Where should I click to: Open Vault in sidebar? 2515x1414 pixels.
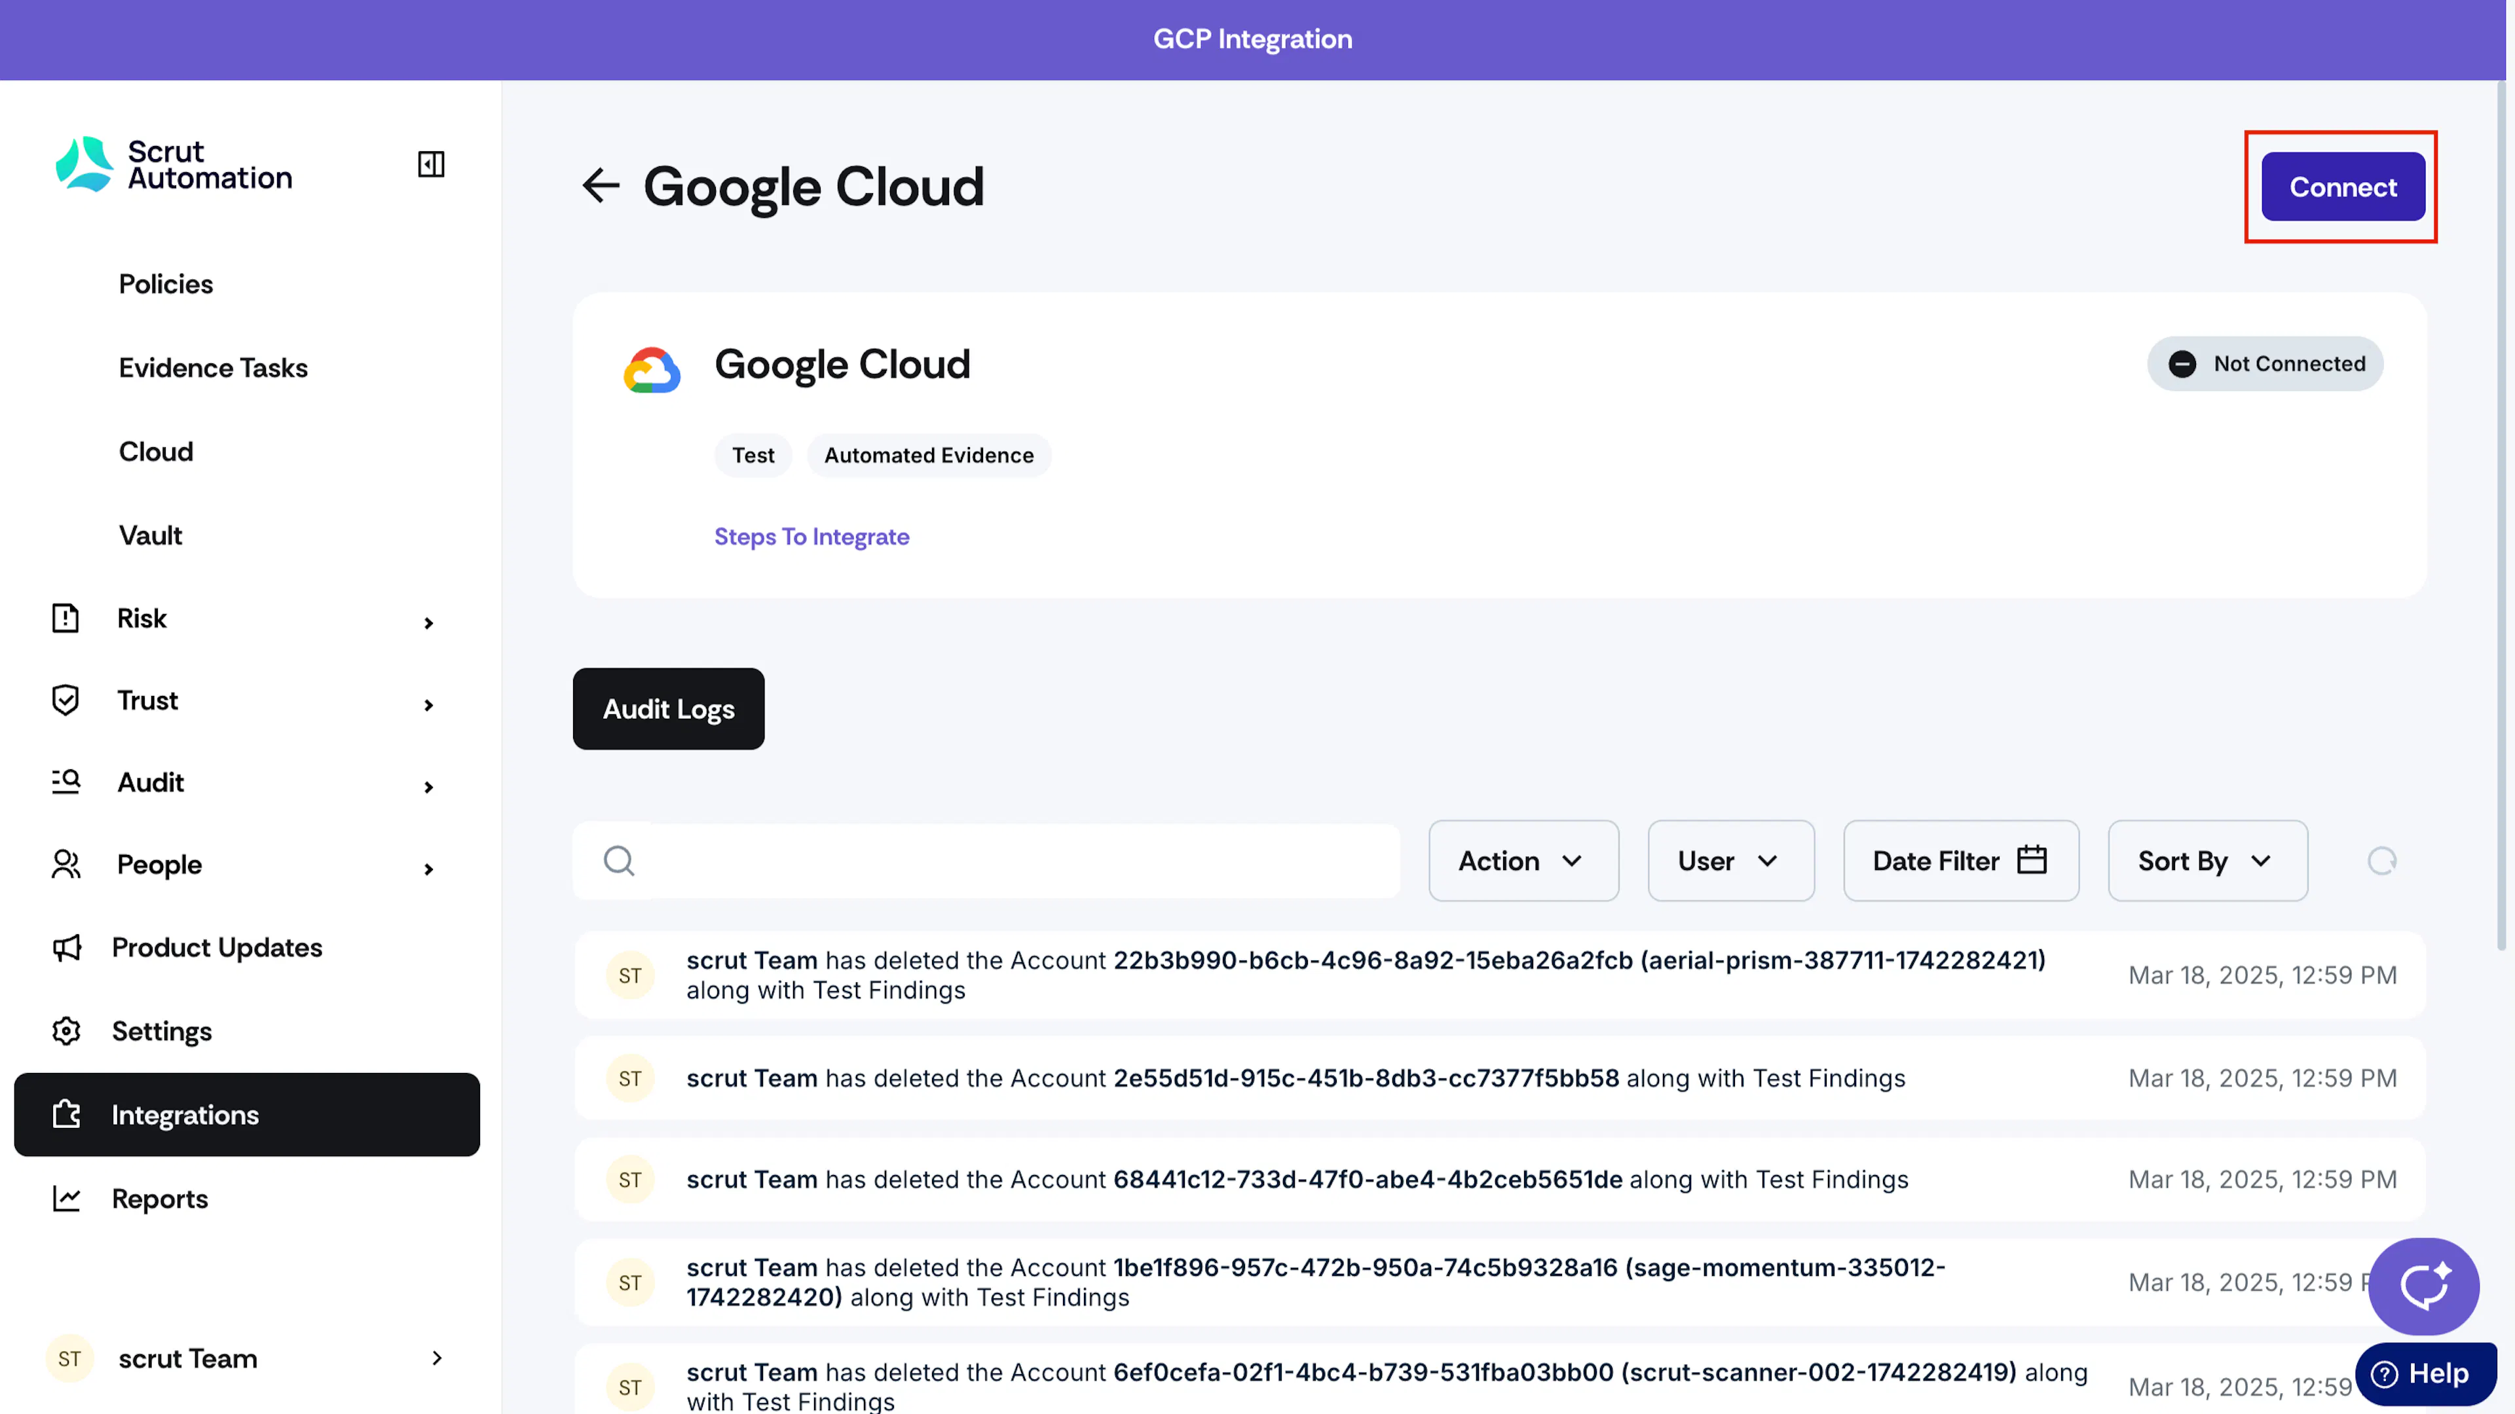(151, 535)
